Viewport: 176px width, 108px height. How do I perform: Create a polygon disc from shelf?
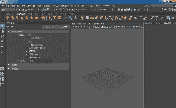[x=37, y=18]
